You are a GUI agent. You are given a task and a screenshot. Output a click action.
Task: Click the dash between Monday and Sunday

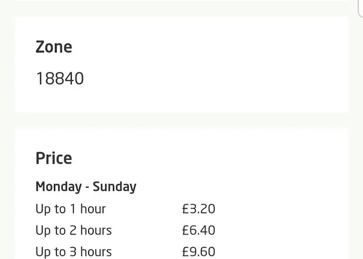coord(87,188)
